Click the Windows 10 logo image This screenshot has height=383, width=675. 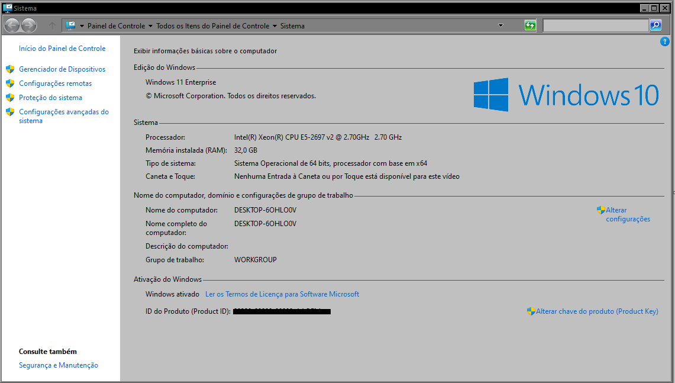566,95
